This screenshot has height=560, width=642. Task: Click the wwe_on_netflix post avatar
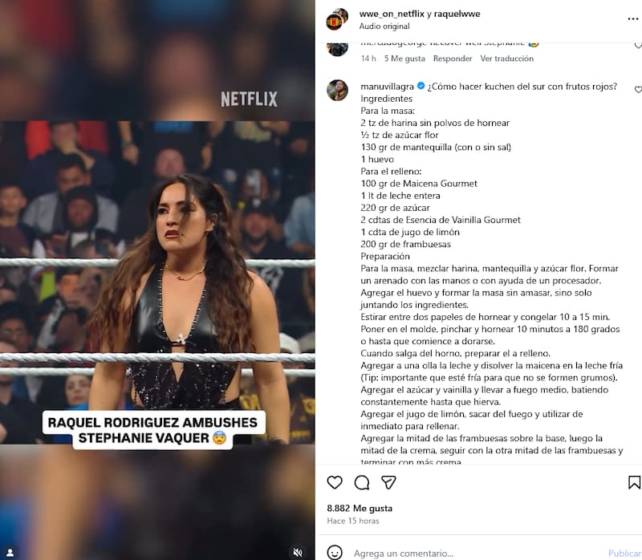coord(337,18)
